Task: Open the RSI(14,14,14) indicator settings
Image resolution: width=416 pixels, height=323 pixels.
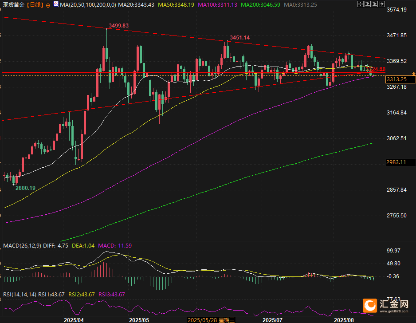Action: tap(19, 295)
